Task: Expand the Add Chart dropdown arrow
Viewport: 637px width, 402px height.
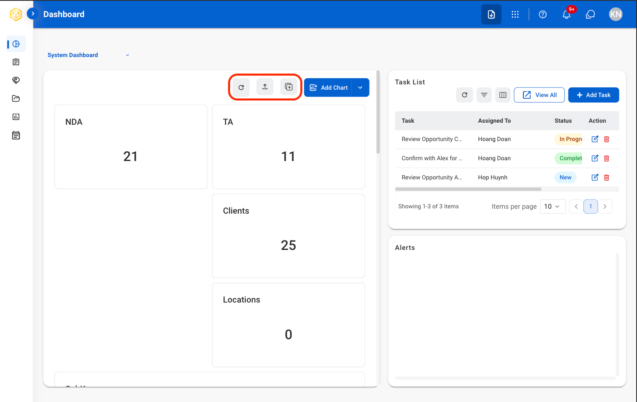Action: [x=360, y=88]
